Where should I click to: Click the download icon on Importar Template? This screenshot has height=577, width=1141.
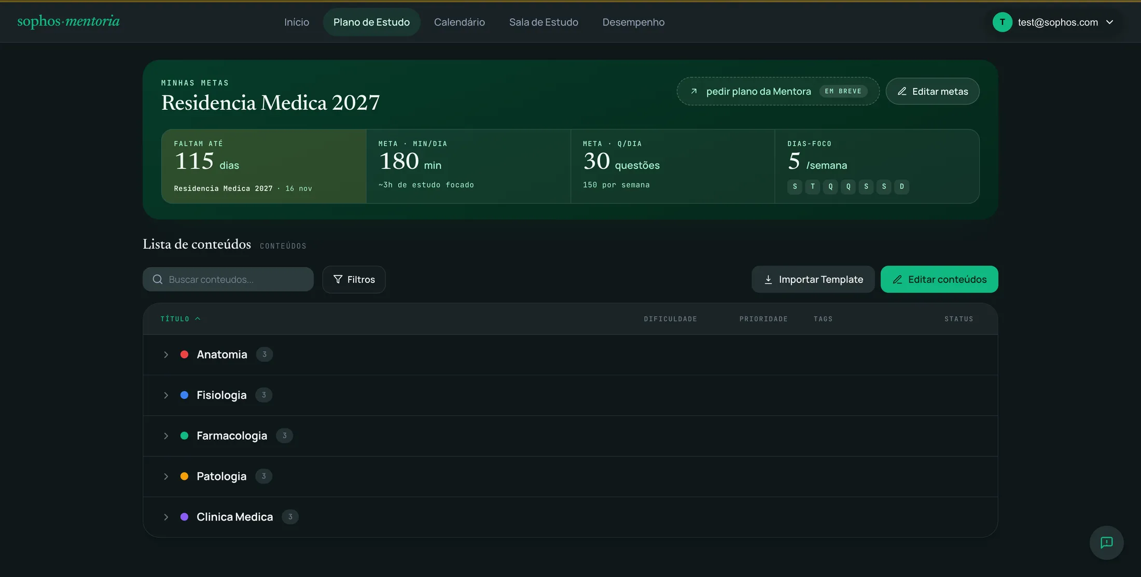pos(768,279)
